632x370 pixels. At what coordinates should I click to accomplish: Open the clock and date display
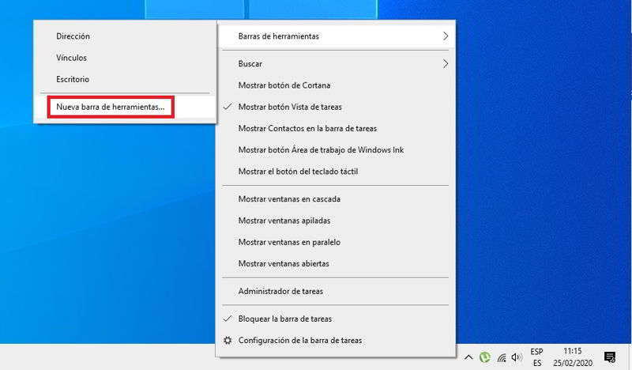574,357
